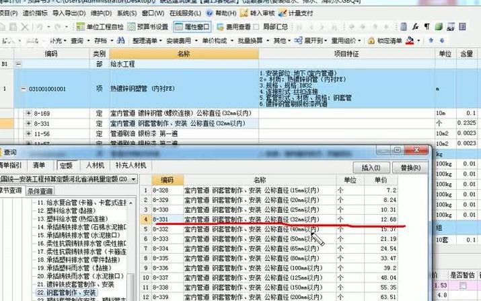Click the binoculars search icon
Screen dimensions: 481x301
(121, 40)
